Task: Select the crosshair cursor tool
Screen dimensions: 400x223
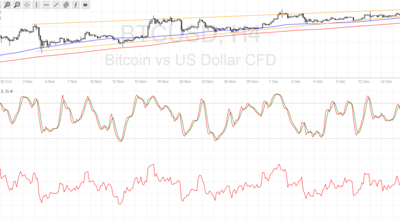Action: click(27, 5)
